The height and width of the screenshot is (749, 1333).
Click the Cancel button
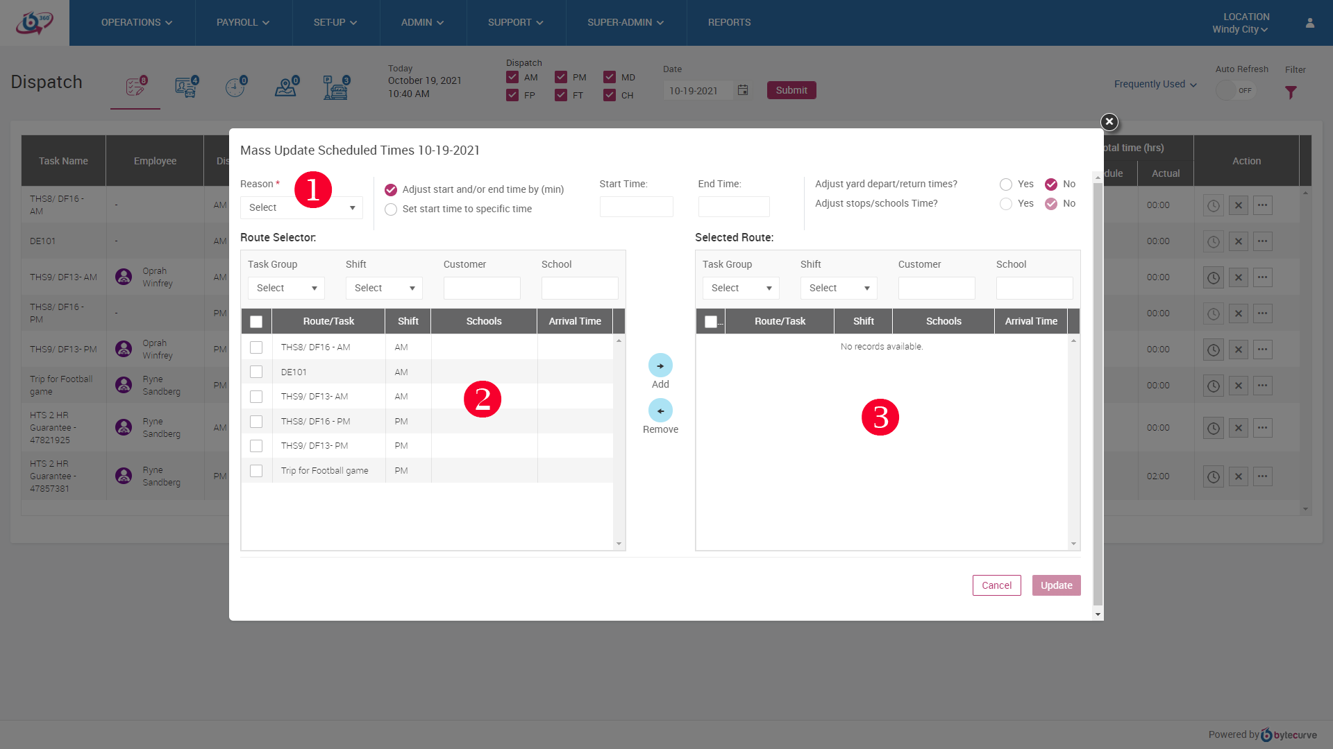[x=996, y=585]
